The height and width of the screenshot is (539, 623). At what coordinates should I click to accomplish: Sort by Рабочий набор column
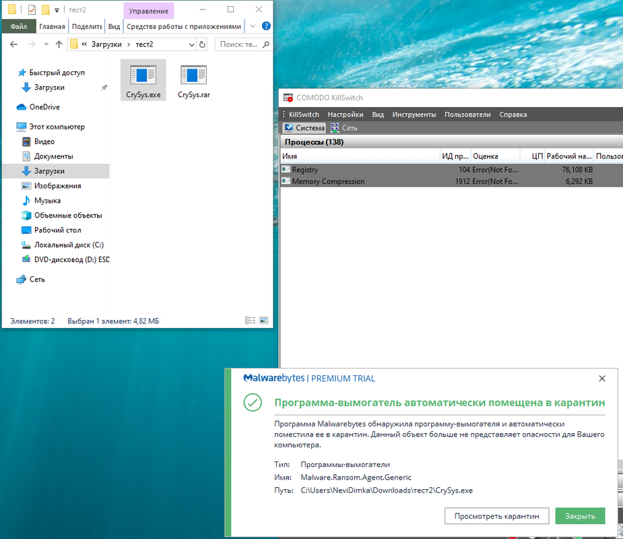(x=569, y=156)
